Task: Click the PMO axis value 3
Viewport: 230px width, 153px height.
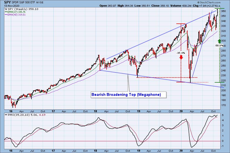Action: 223,125
